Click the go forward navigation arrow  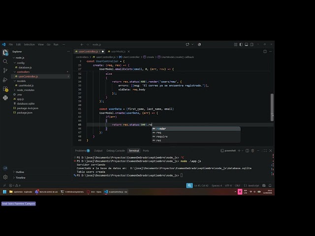(88, 45)
